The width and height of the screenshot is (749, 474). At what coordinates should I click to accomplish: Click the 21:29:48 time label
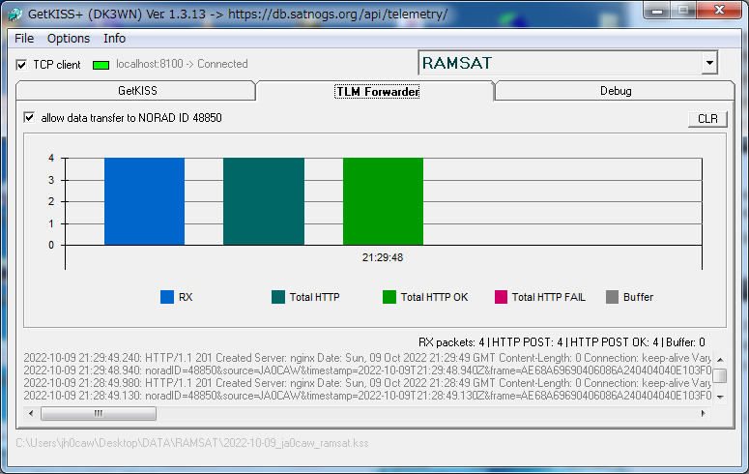click(383, 258)
